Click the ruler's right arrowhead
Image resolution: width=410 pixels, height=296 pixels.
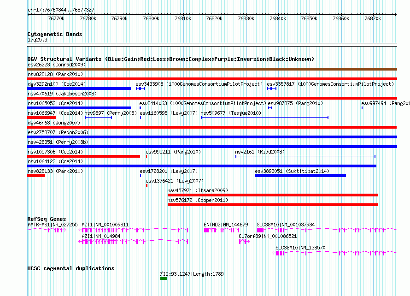point(396,14)
